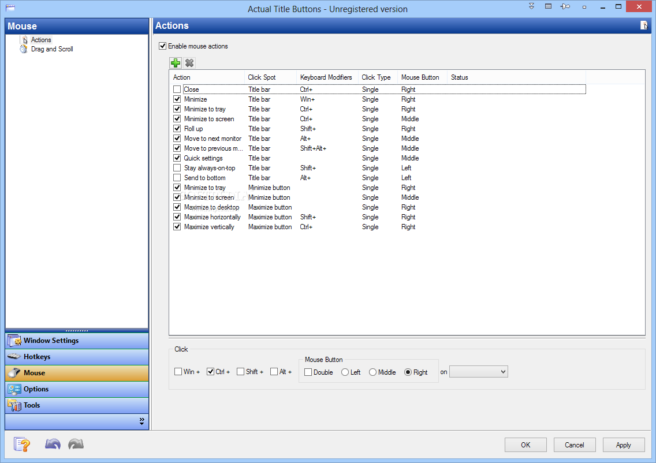Select the Middle mouse button radio
This screenshot has width=656, height=463.
point(372,372)
